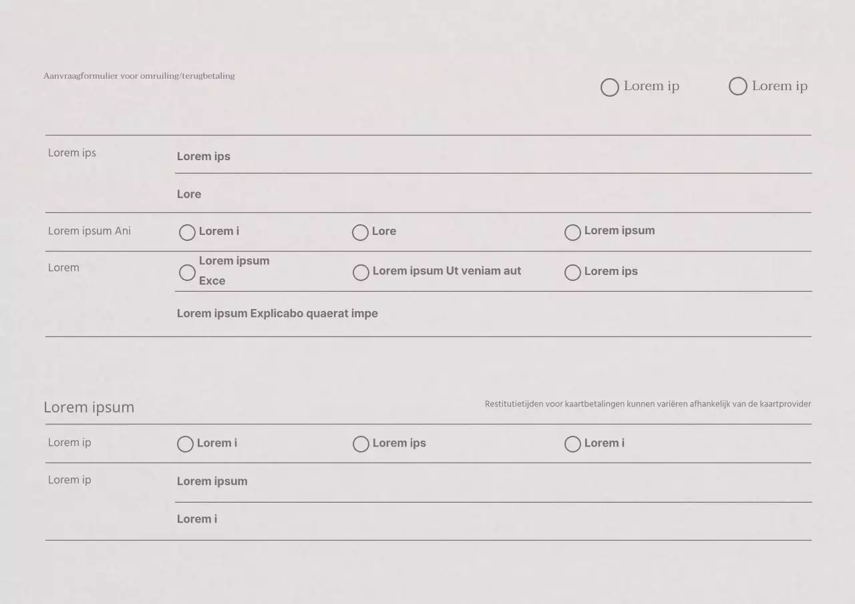
Task: Select "Lorem i" radio in Lorem ipsum Ani row
Action: pyautogui.click(x=187, y=232)
